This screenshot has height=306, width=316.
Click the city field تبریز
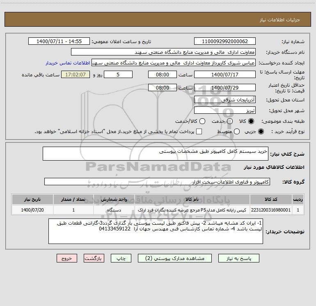coord(225,110)
